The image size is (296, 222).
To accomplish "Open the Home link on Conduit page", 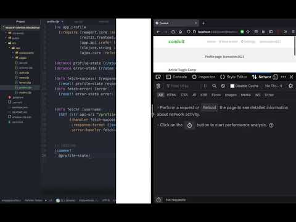I will click(x=212, y=42).
